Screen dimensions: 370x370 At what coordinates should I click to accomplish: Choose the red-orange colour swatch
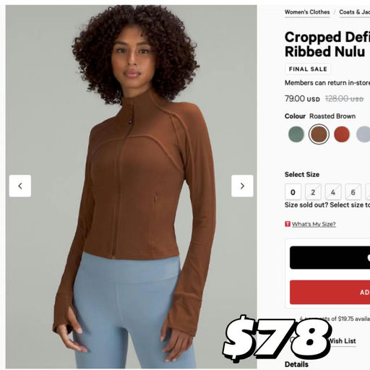(x=342, y=134)
